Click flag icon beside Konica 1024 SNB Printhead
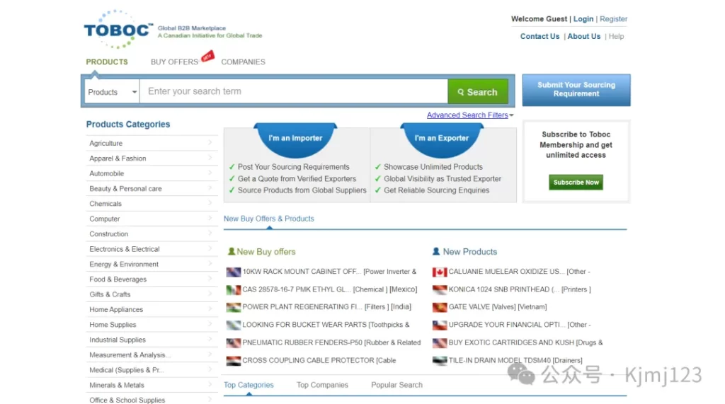 coord(439,290)
